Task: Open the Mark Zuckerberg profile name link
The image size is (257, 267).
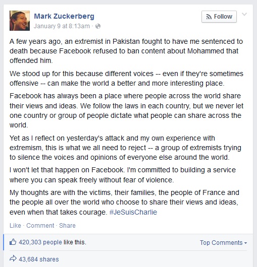Action: pyautogui.click(x=64, y=16)
